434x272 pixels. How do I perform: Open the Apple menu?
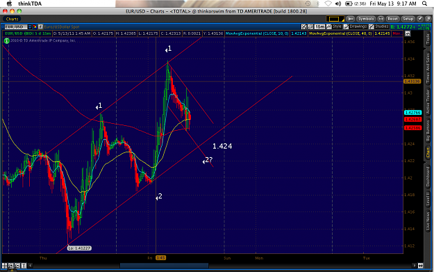tap(9, 3)
